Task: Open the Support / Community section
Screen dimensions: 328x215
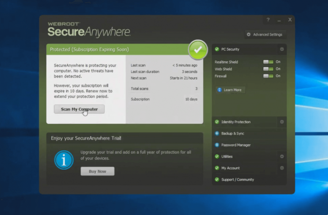Action: 249,180
